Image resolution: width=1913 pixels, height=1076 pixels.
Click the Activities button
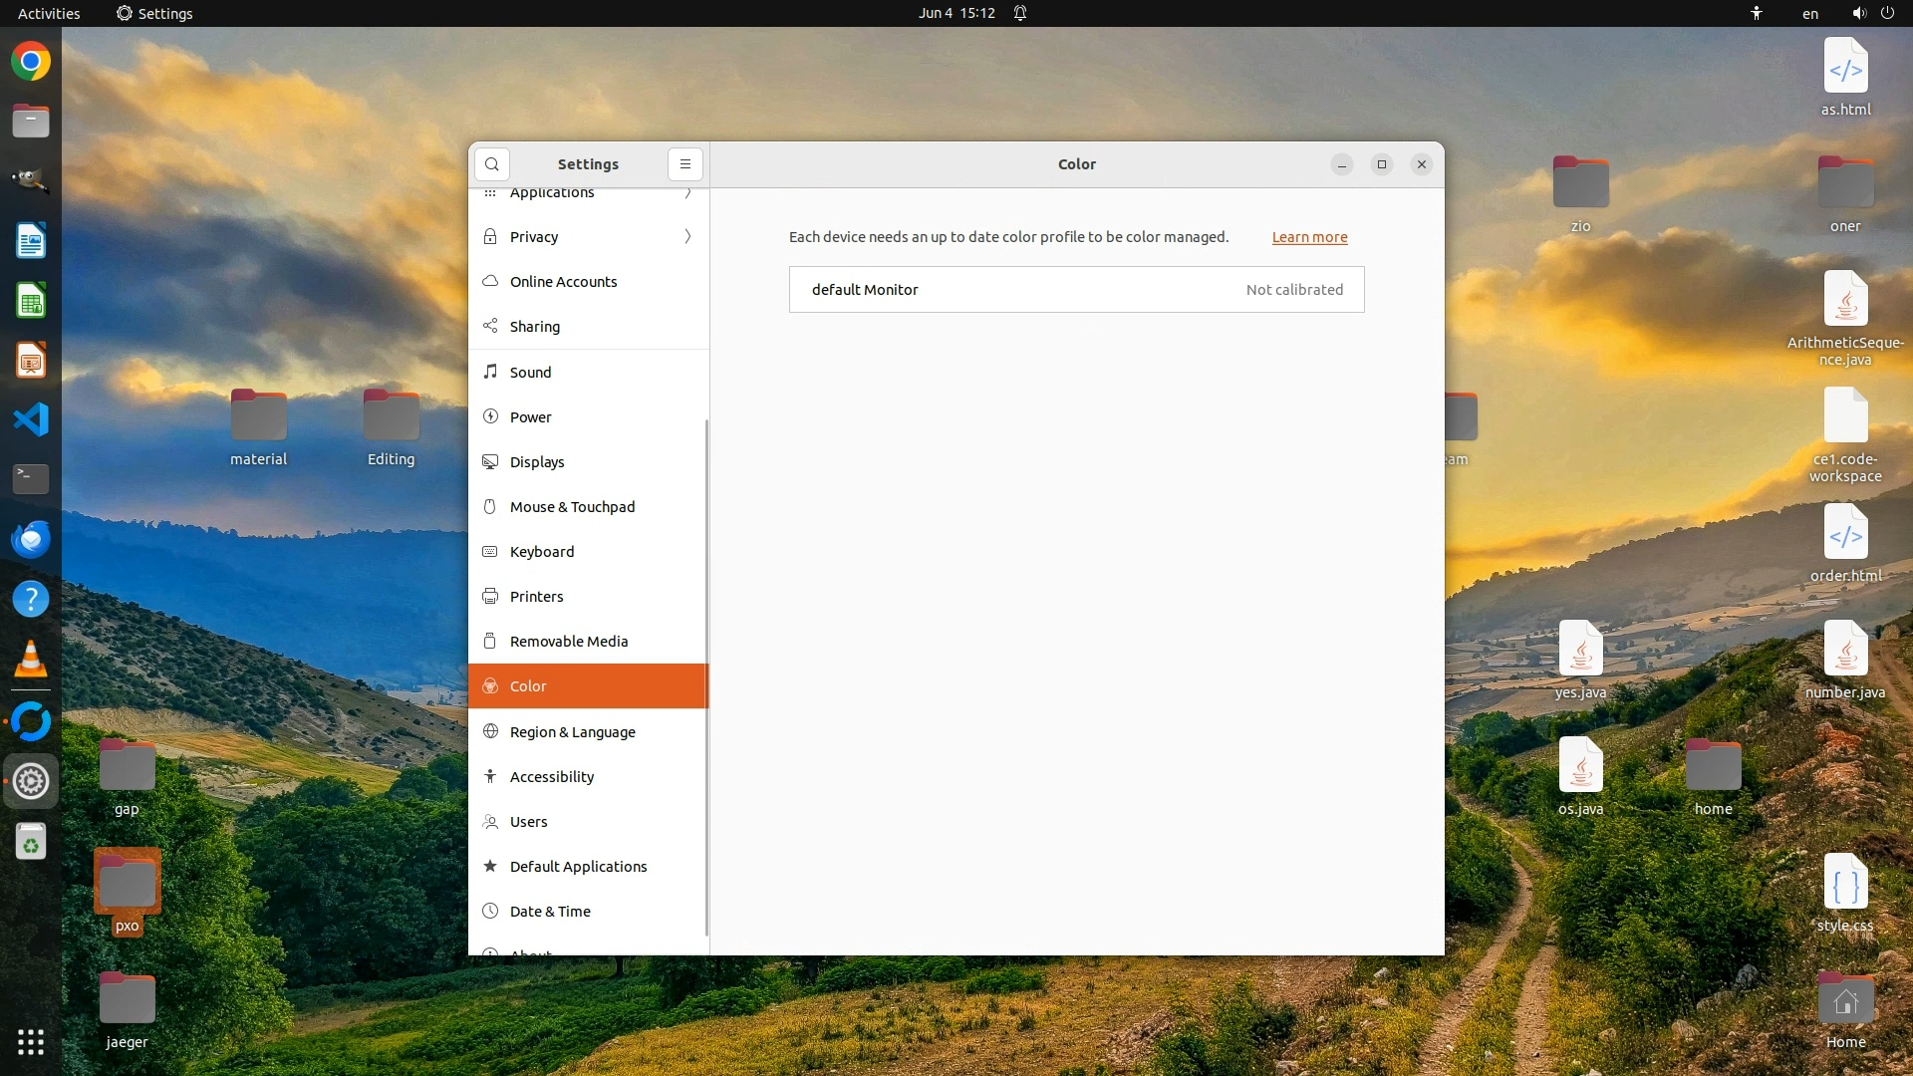point(49,13)
